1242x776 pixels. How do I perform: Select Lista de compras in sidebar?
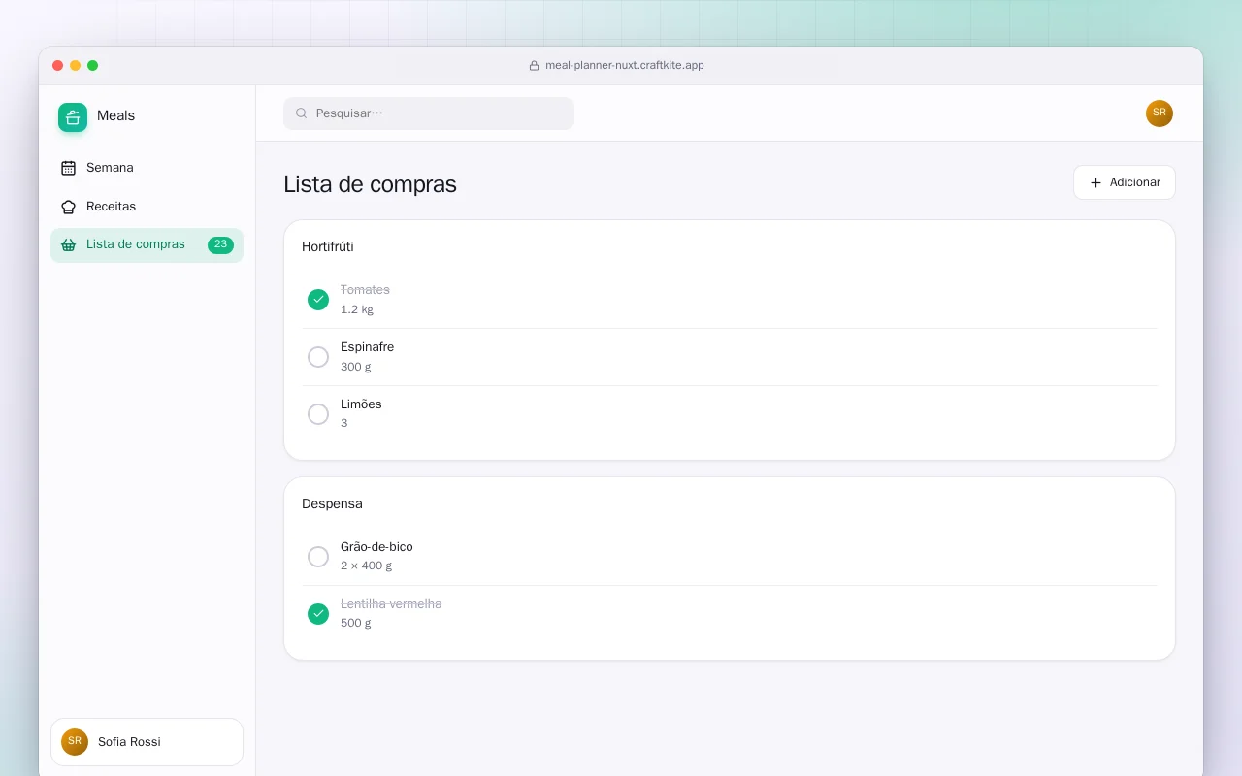click(147, 244)
